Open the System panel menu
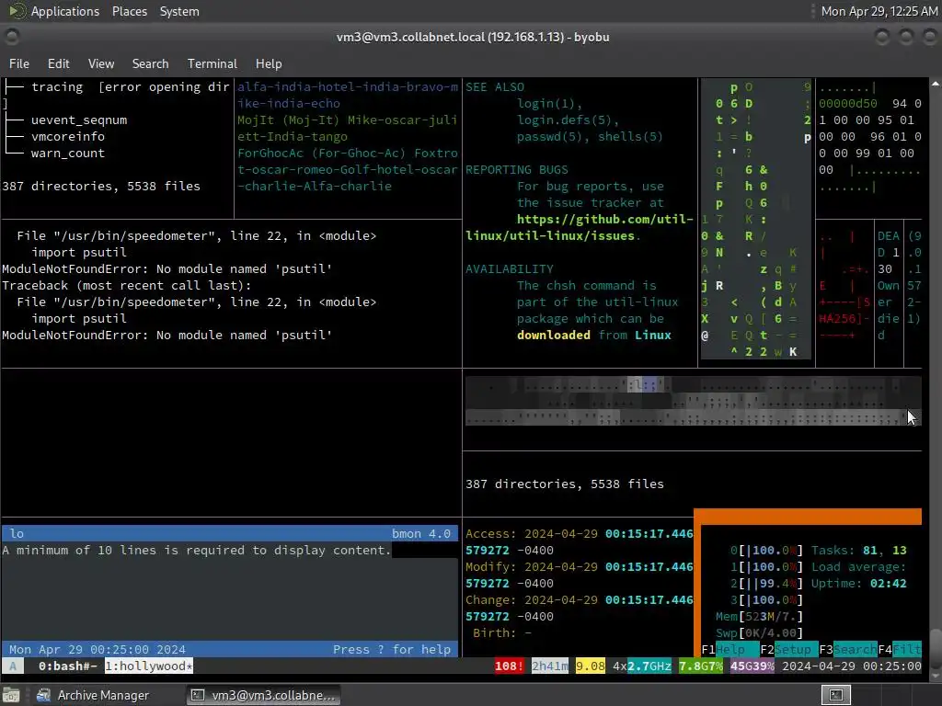Viewport: 942px width, 706px height. coord(179,11)
